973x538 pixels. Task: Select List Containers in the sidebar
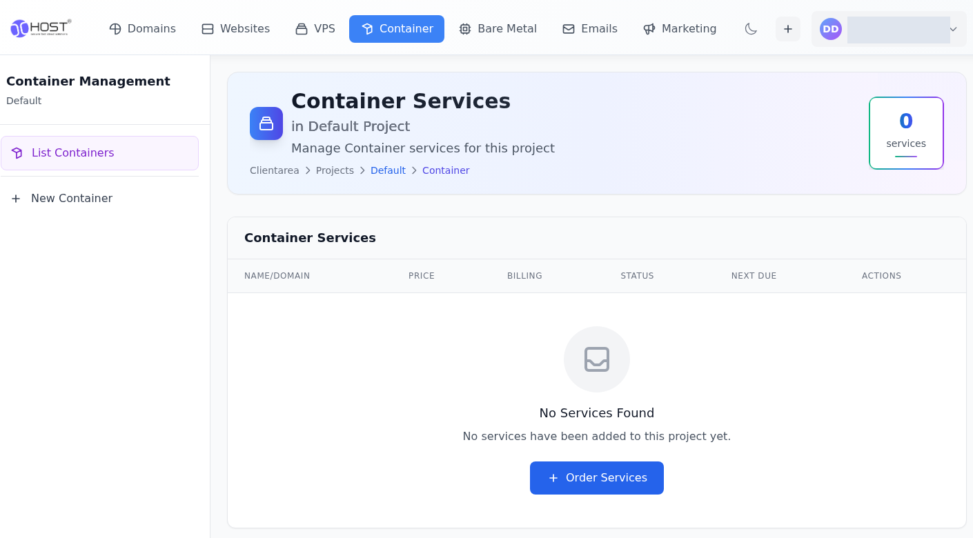coord(100,153)
